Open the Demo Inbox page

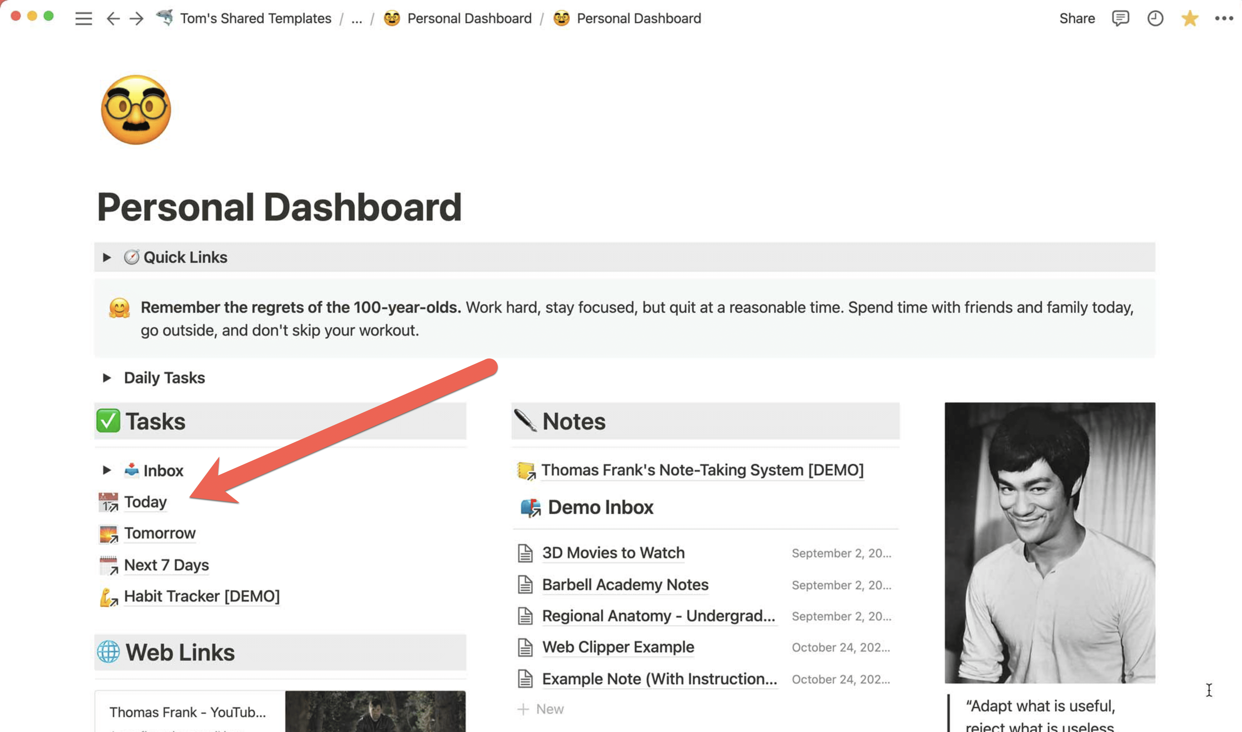coord(600,506)
